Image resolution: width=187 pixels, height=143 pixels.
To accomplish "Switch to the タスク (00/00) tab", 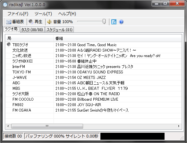I will [32, 29].
